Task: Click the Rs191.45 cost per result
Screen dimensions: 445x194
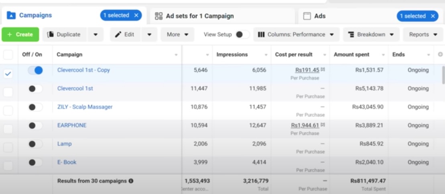Action: [x=307, y=70]
